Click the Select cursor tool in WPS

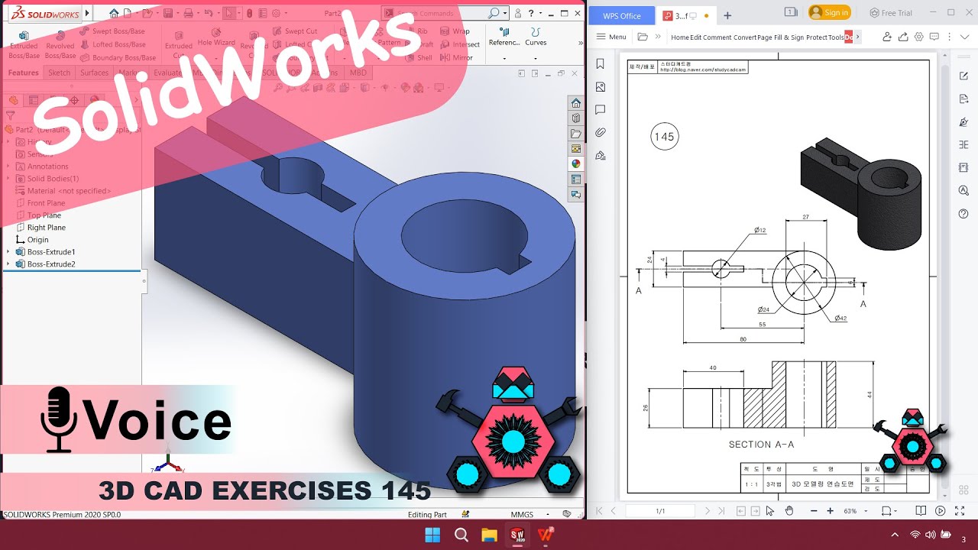[x=770, y=510]
